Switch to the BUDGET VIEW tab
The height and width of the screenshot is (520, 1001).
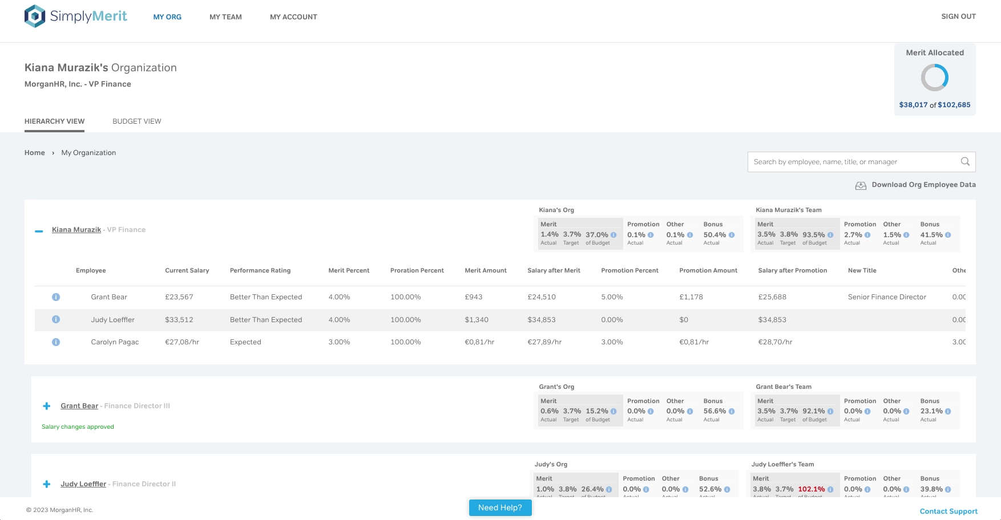pyautogui.click(x=136, y=121)
